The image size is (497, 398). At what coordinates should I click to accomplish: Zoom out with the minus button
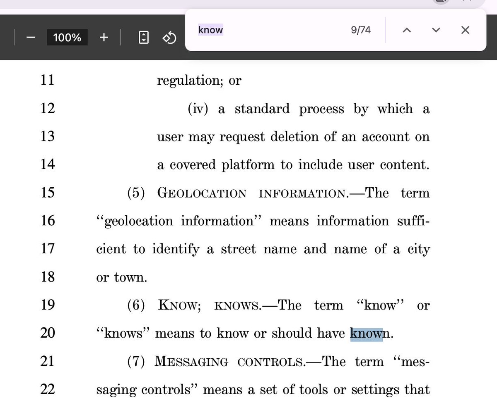(31, 38)
